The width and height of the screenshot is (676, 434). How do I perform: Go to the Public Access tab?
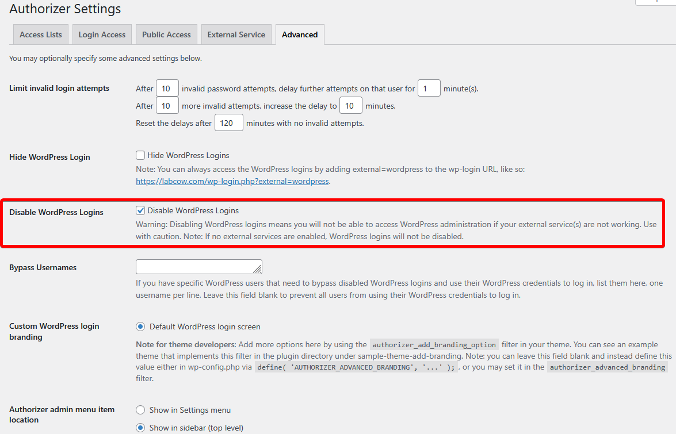pyautogui.click(x=166, y=34)
